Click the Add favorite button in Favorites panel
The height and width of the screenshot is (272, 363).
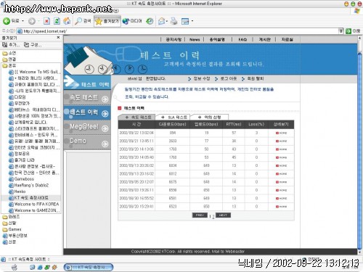[x=11, y=45]
